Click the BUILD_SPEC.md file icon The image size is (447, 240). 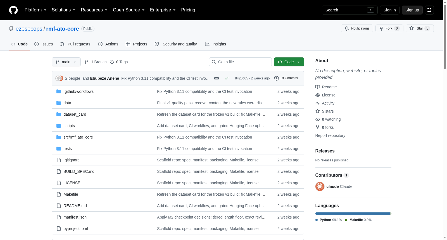click(59, 171)
